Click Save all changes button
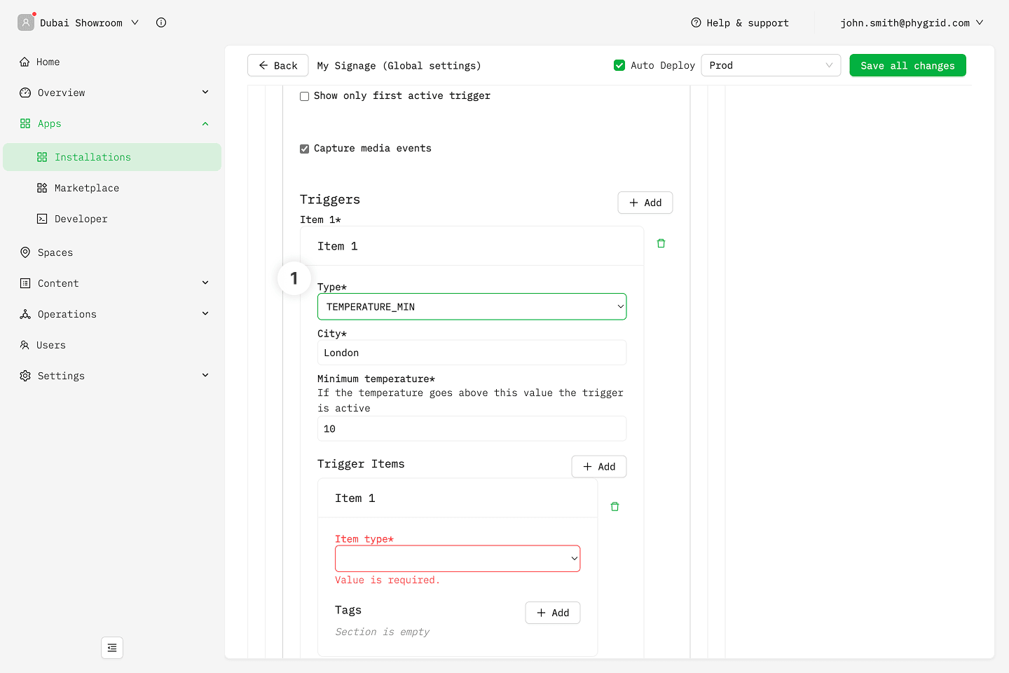 pyautogui.click(x=907, y=65)
